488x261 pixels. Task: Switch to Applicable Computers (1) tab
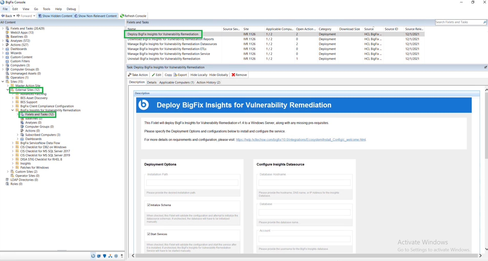click(x=177, y=82)
